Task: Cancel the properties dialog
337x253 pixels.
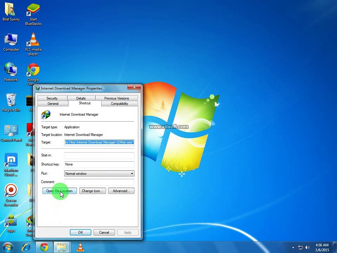Action: 104,232
